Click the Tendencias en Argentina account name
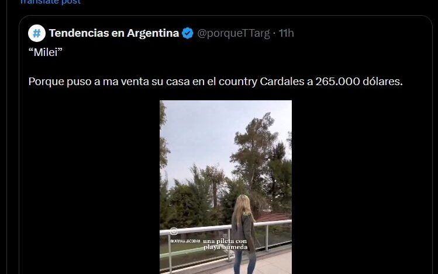438x274 pixels. 114,33
